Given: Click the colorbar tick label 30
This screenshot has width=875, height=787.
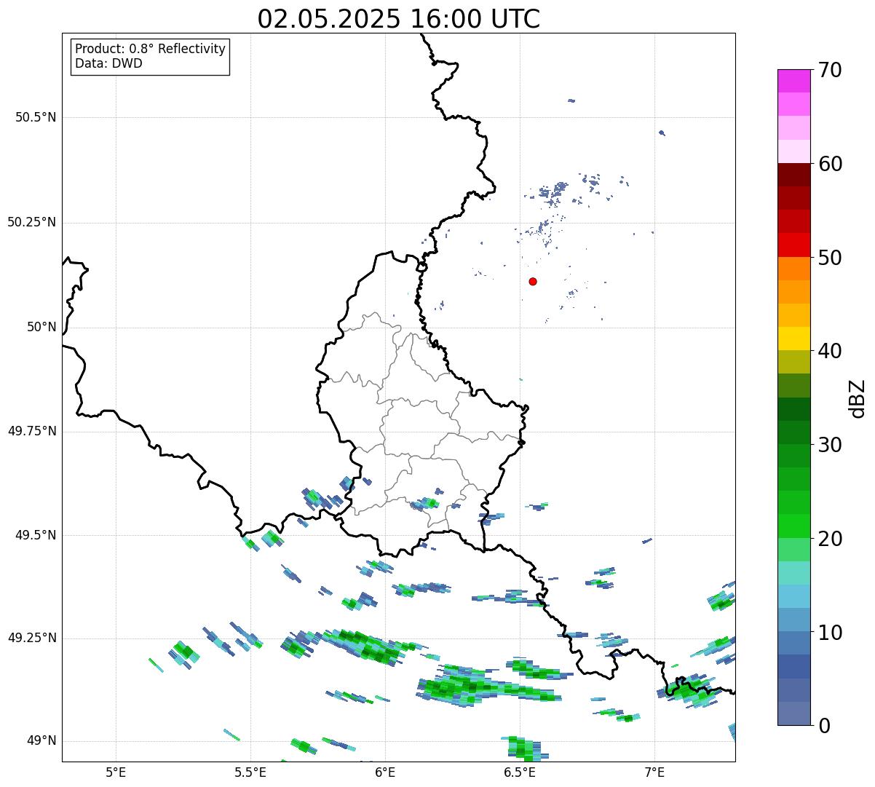Looking at the screenshot, I should pos(830,445).
